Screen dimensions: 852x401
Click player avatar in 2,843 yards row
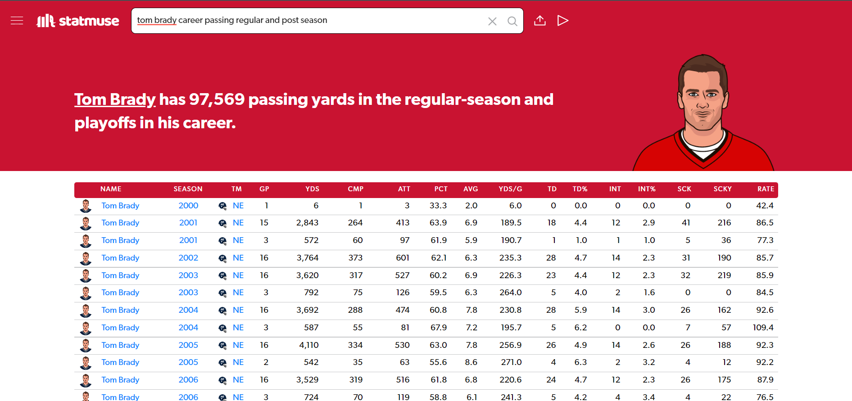pyautogui.click(x=86, y=223)
